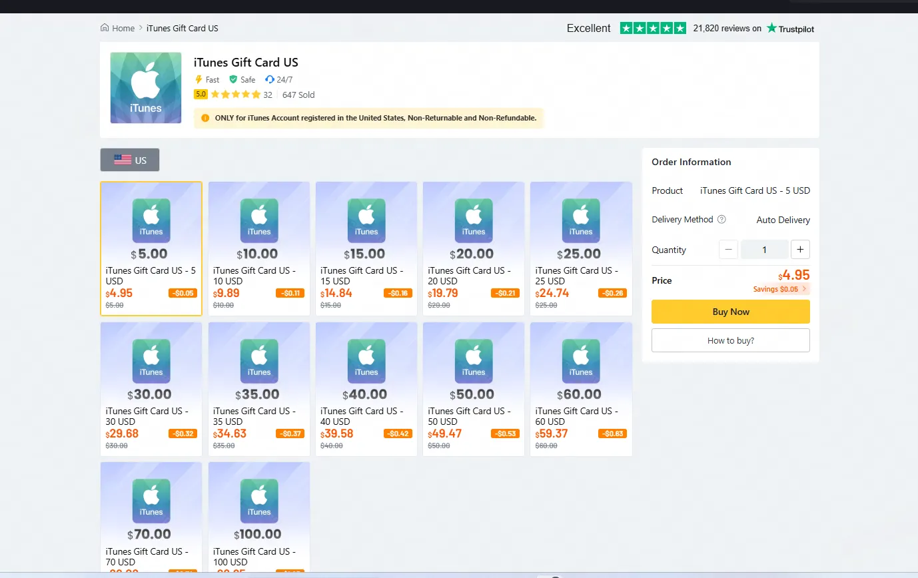The image size is (918, 578).
Task: Click the product star rating row
Action: coord(236,95)
